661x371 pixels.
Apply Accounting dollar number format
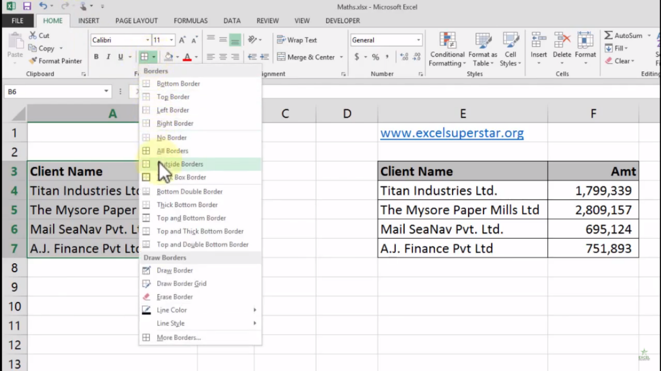click(357, 57)
